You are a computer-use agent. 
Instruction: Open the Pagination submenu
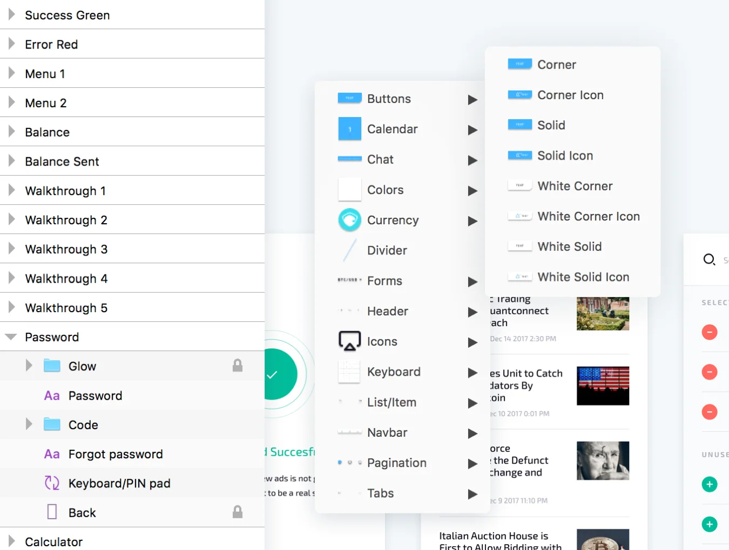(x=402, y=463)
